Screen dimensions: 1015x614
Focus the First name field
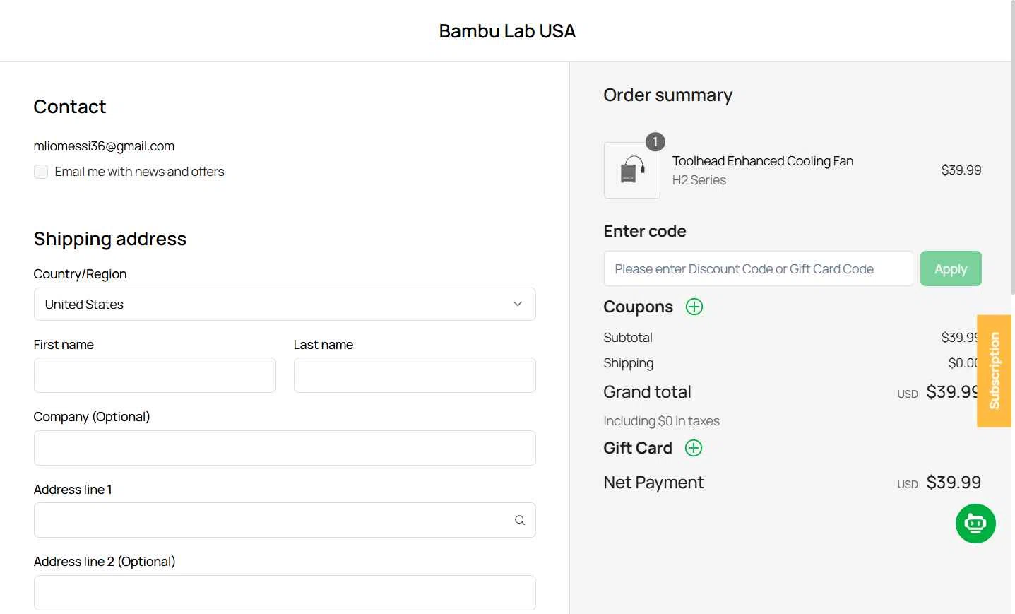pos(155,375)
